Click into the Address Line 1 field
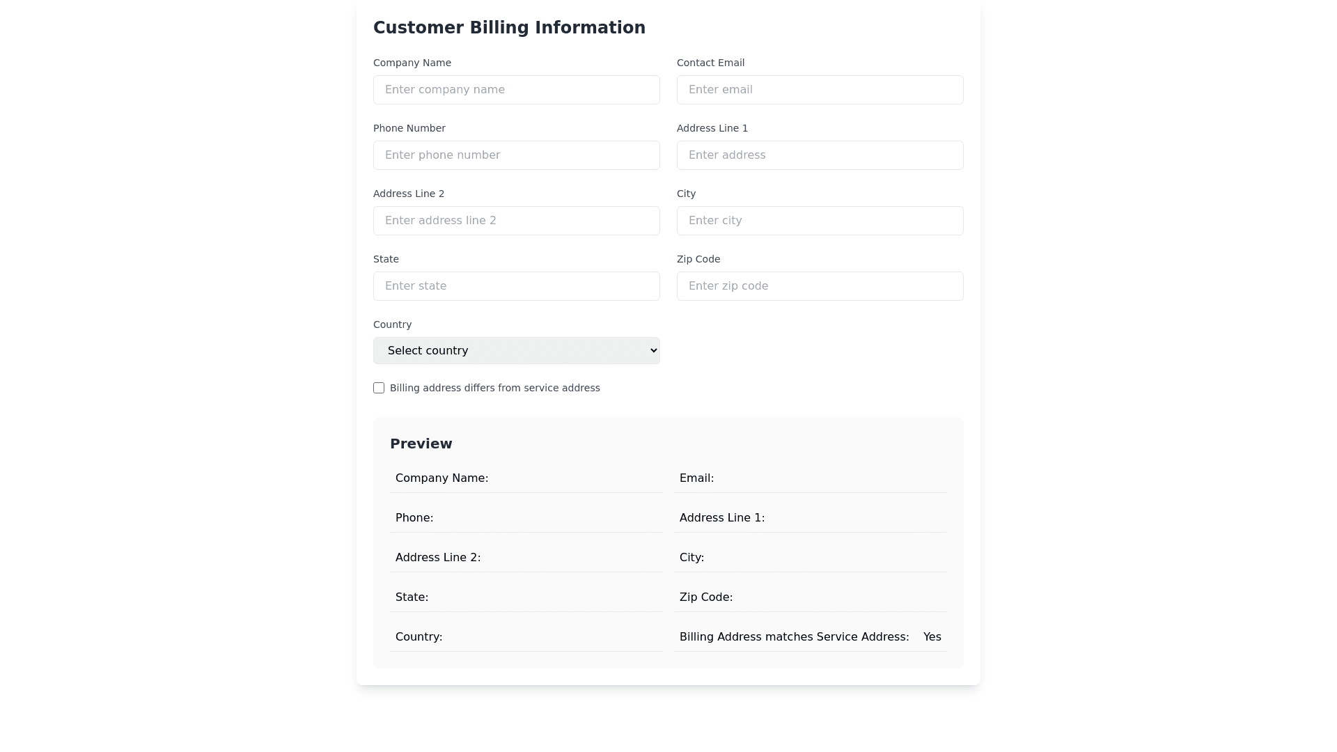The image size is (1337, 752). point(820,155)
